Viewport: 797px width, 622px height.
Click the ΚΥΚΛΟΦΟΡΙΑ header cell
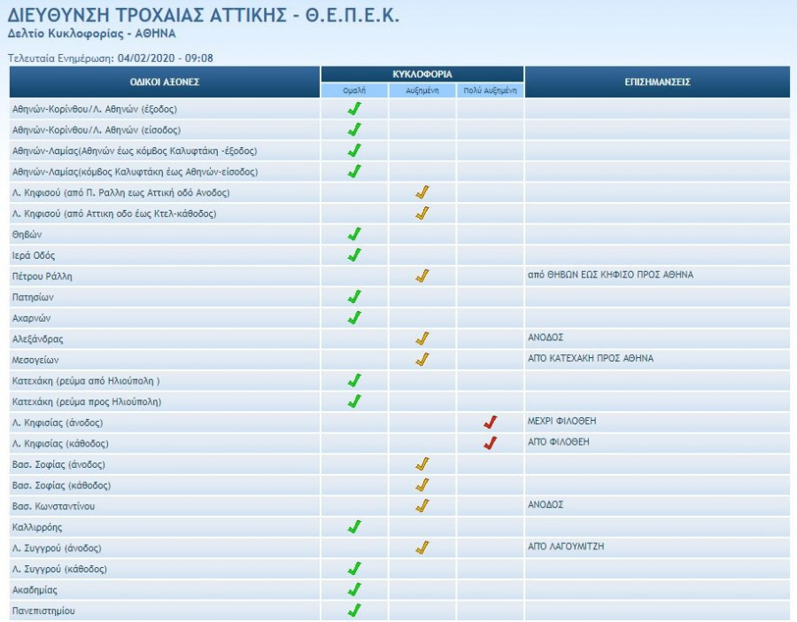(422, 74)
